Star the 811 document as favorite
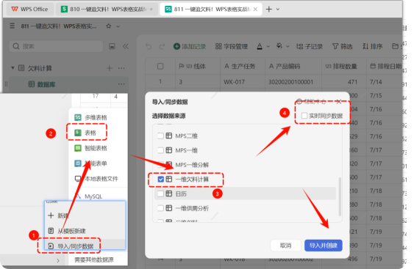Image resolution: width=414 pixels, height=269 pixels. (108, 26)
